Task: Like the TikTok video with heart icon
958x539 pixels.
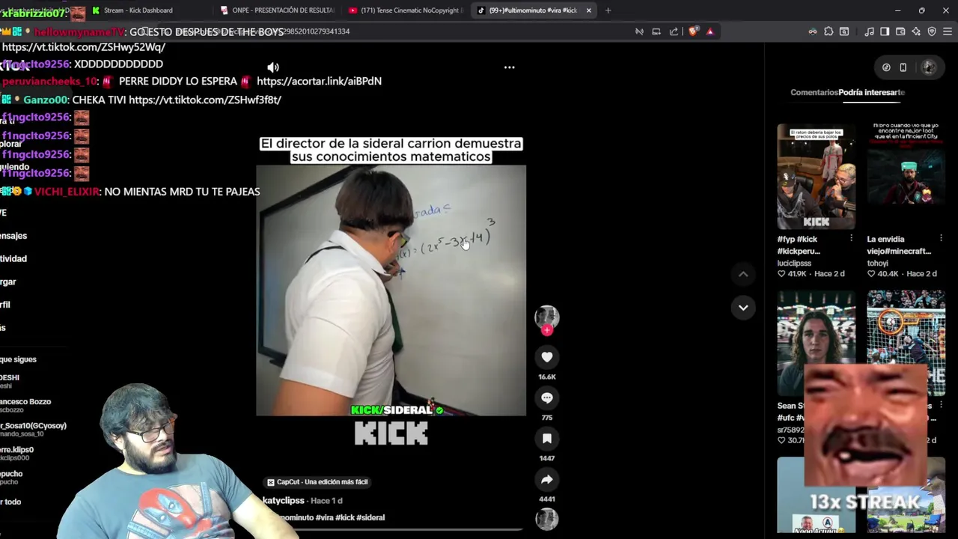Action: (x=547, y=358)
